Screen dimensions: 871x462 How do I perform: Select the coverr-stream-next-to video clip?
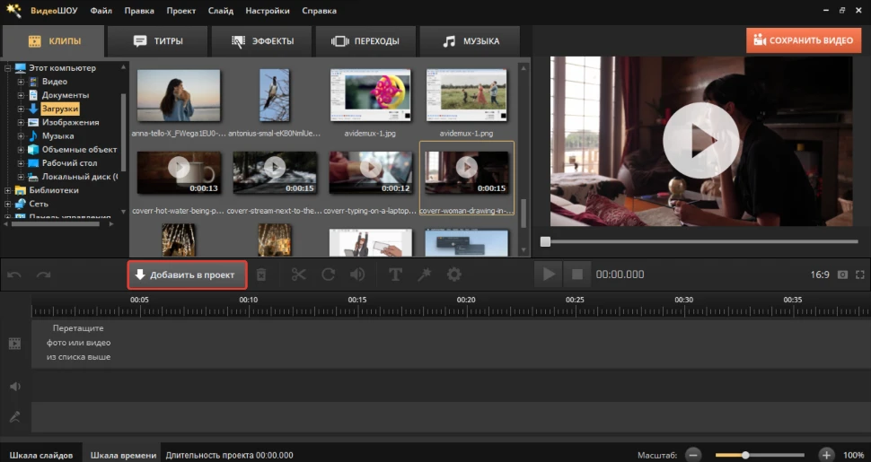coord(275,173)
